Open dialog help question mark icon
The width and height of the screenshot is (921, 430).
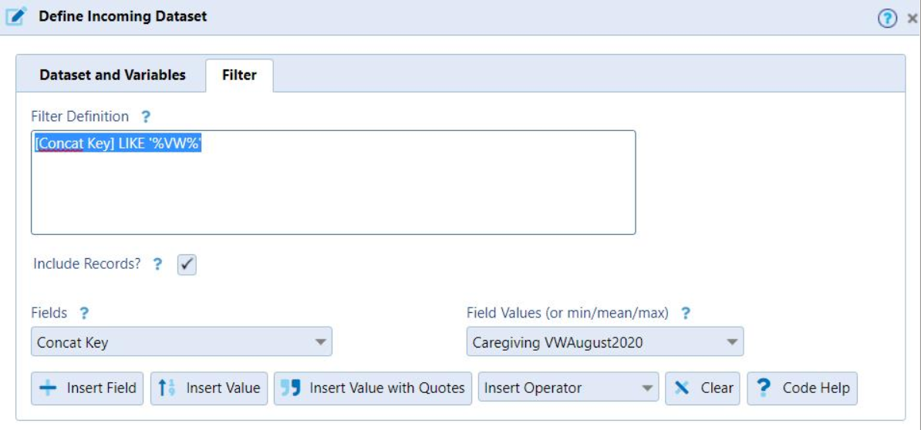pos(887,19)
